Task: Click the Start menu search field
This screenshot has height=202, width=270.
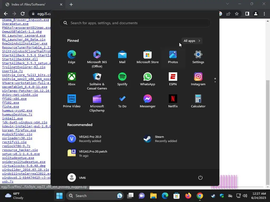Action: pyautogui.click(x=135, y=23)
